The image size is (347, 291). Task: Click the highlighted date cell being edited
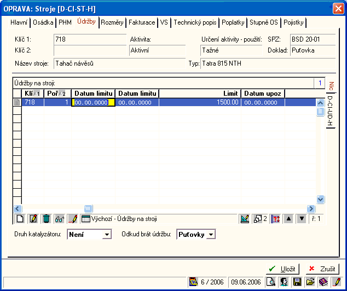pyautogui.click(x=93, y=102)
